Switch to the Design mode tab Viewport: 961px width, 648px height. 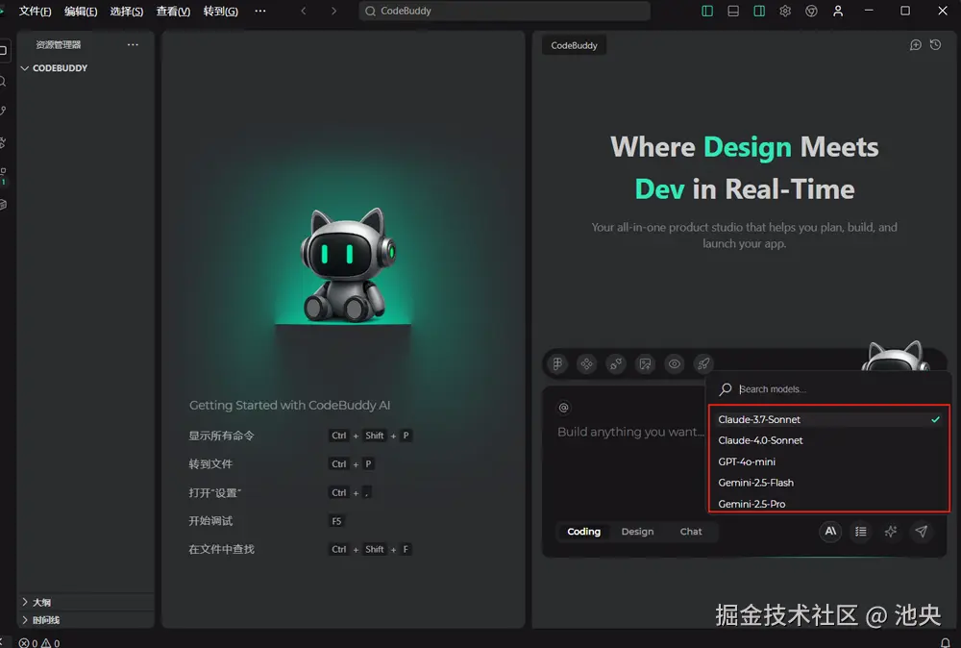click(x=637, y=532)
